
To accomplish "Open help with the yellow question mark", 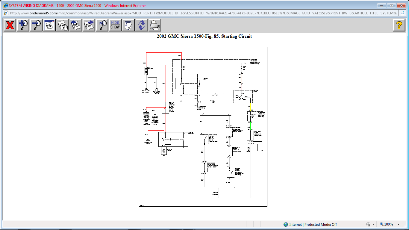I will (x=399, y=25).
